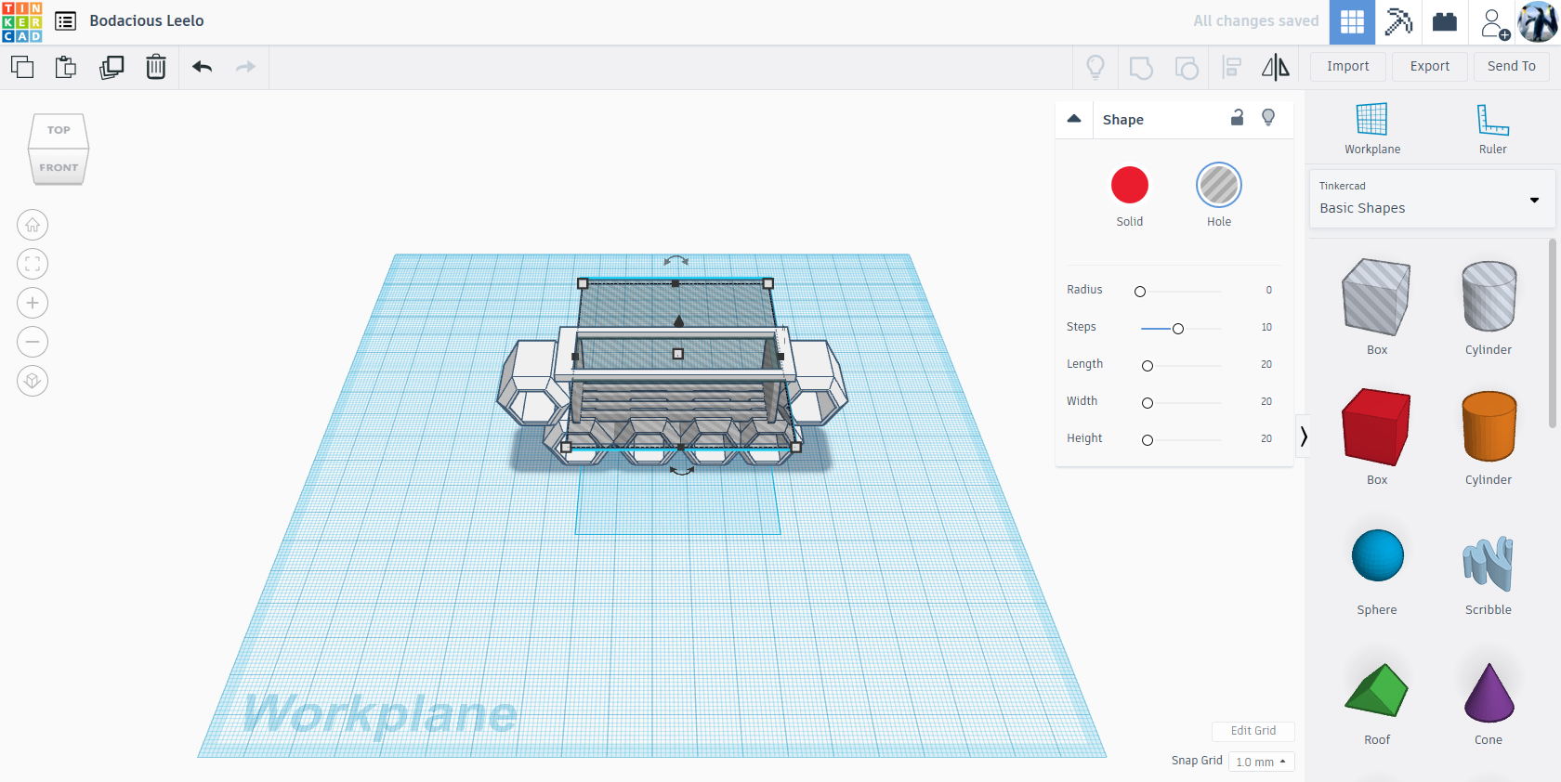Click the black cone height handle on model

coord(679,321)
